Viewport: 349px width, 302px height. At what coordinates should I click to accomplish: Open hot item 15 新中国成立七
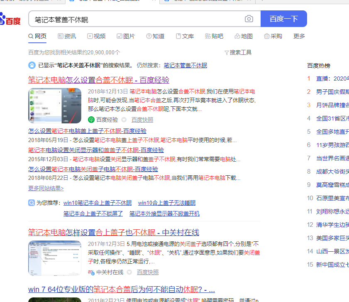pyautogui.click(x=332, y=265)
